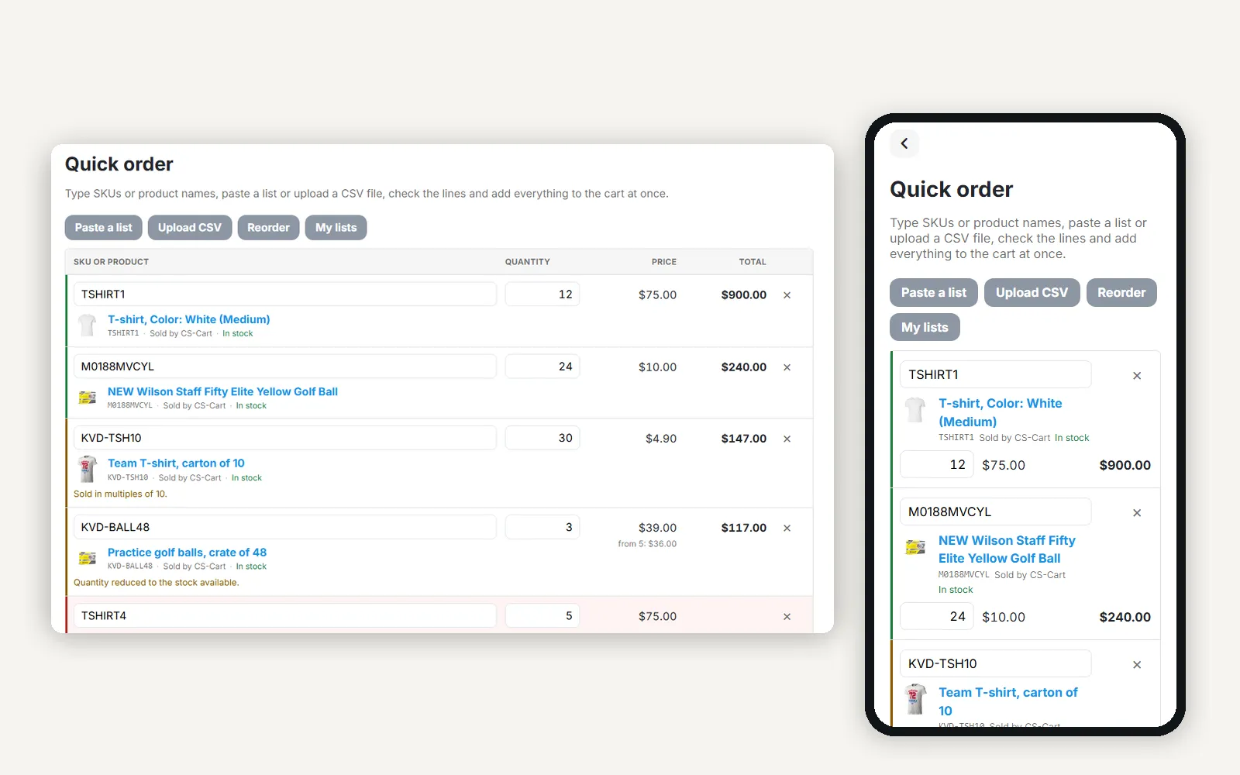This screenshot has height=775, width=1240.
Task: Remove the TSHIRT4 row in desktop view
Action: [x=787, y=617]
